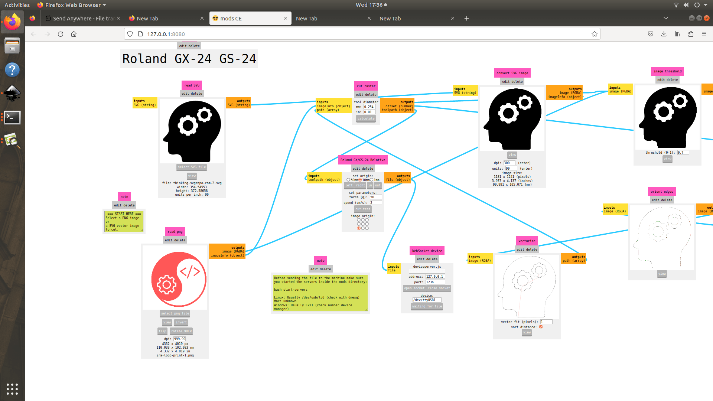Launch Inkscape from the dock
This screenshot has width=713, height=401.
point(12,94)
